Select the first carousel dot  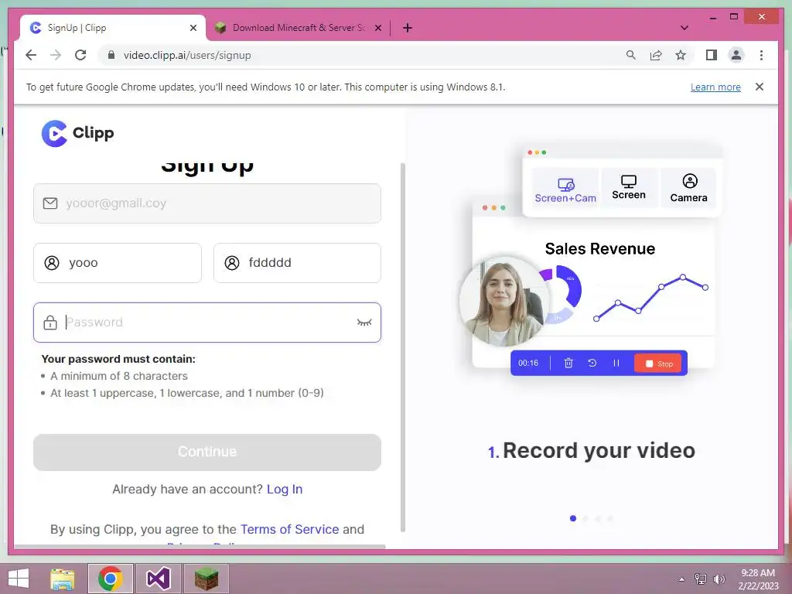click(x=573, y=518)
